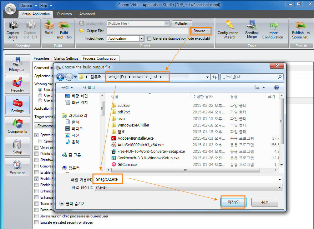314x229 pixels.
Task: Click the Build box icon
Action: 49,25
